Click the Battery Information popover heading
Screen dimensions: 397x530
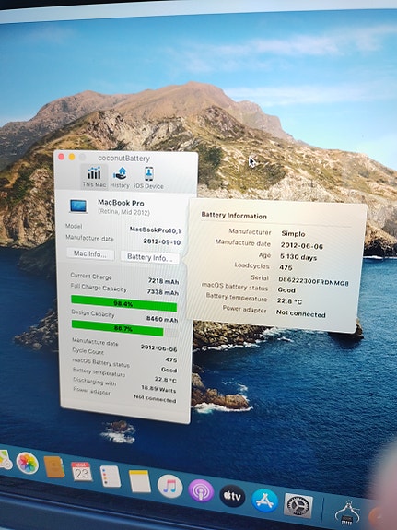[x=234, y=216]
